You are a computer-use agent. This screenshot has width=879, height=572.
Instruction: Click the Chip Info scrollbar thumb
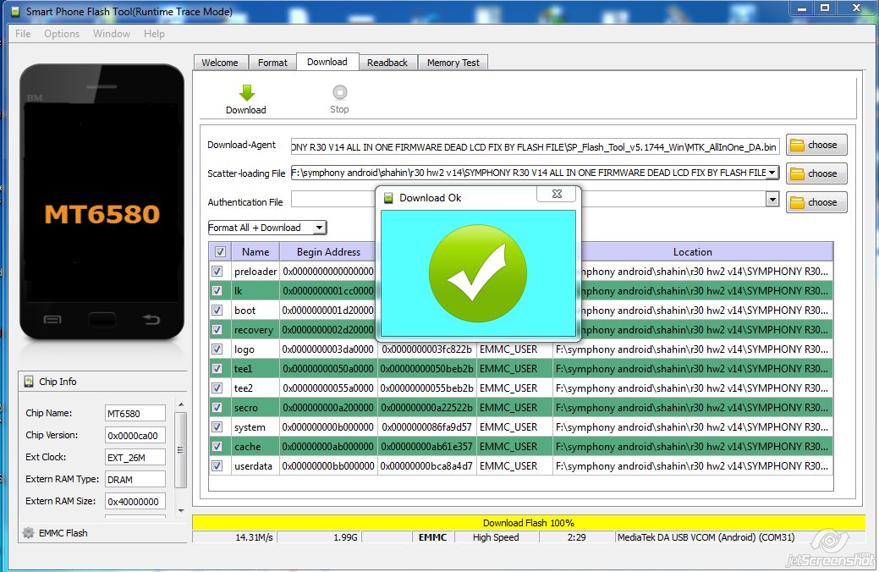point(180,450)
